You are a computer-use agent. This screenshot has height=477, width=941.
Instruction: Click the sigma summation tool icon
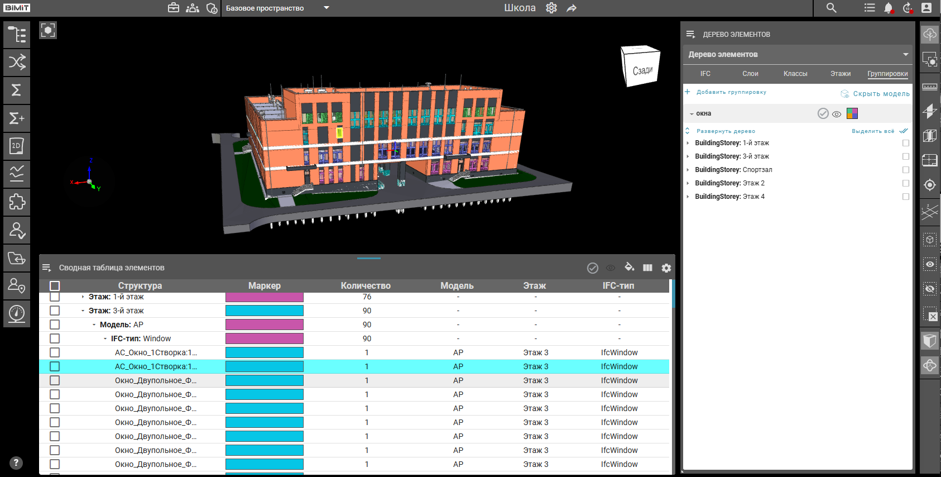pos(17,90)
